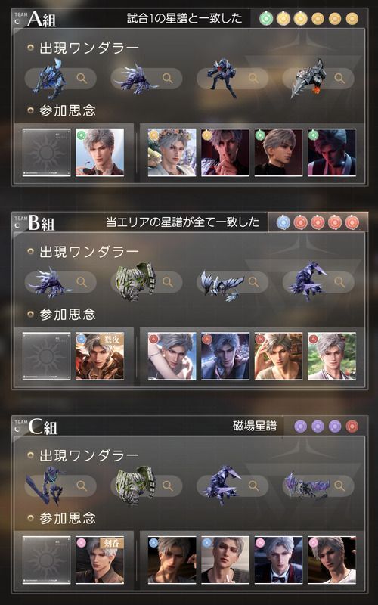This screenshot has width=378, height=605.
Task: Click the green stellactrum orb in Team A header
Action: (266, 18)
